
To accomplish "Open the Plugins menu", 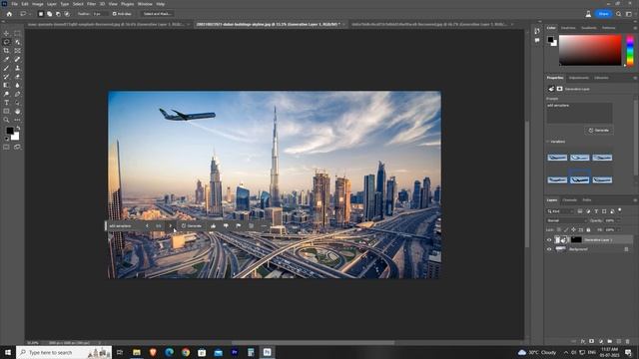I will click(127, 4).
